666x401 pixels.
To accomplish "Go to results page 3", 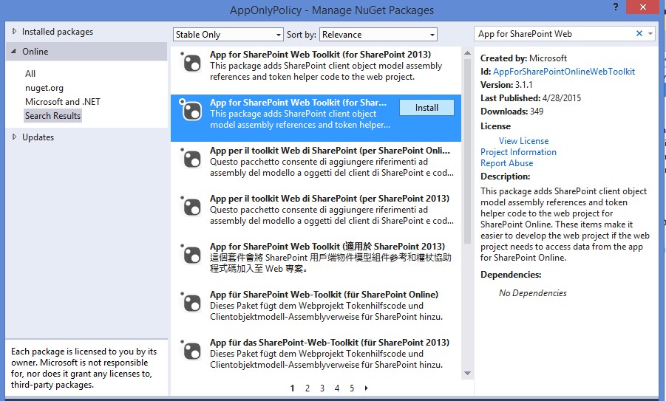I will tap(322, 388).
